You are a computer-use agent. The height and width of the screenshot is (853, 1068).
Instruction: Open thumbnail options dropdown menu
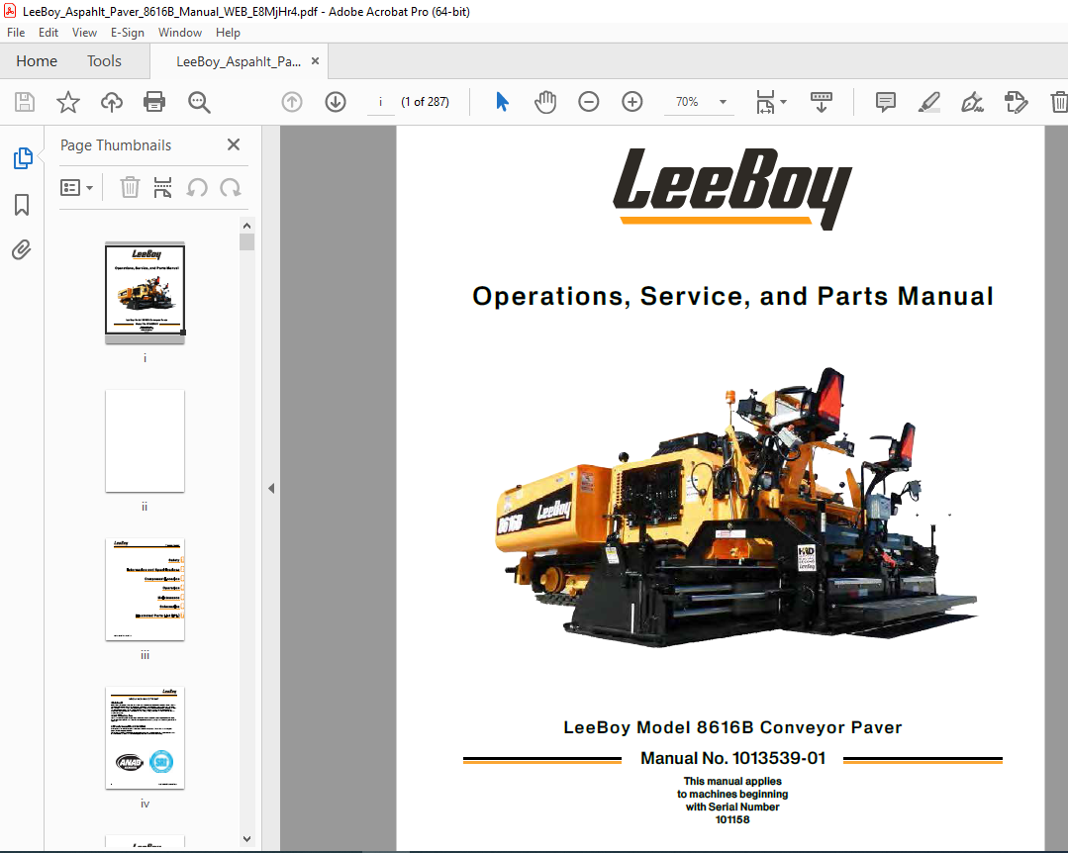77,187
